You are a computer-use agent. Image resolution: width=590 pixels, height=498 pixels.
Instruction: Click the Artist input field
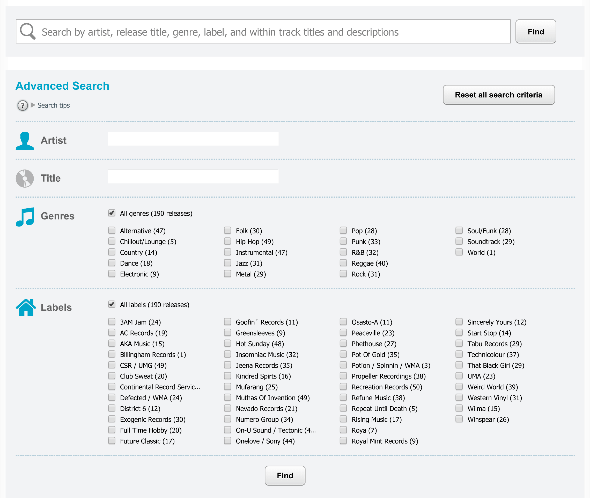(193, 138)
